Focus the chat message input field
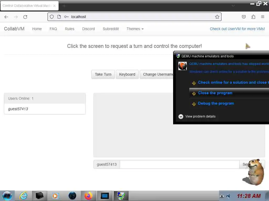 click(179, 164)
